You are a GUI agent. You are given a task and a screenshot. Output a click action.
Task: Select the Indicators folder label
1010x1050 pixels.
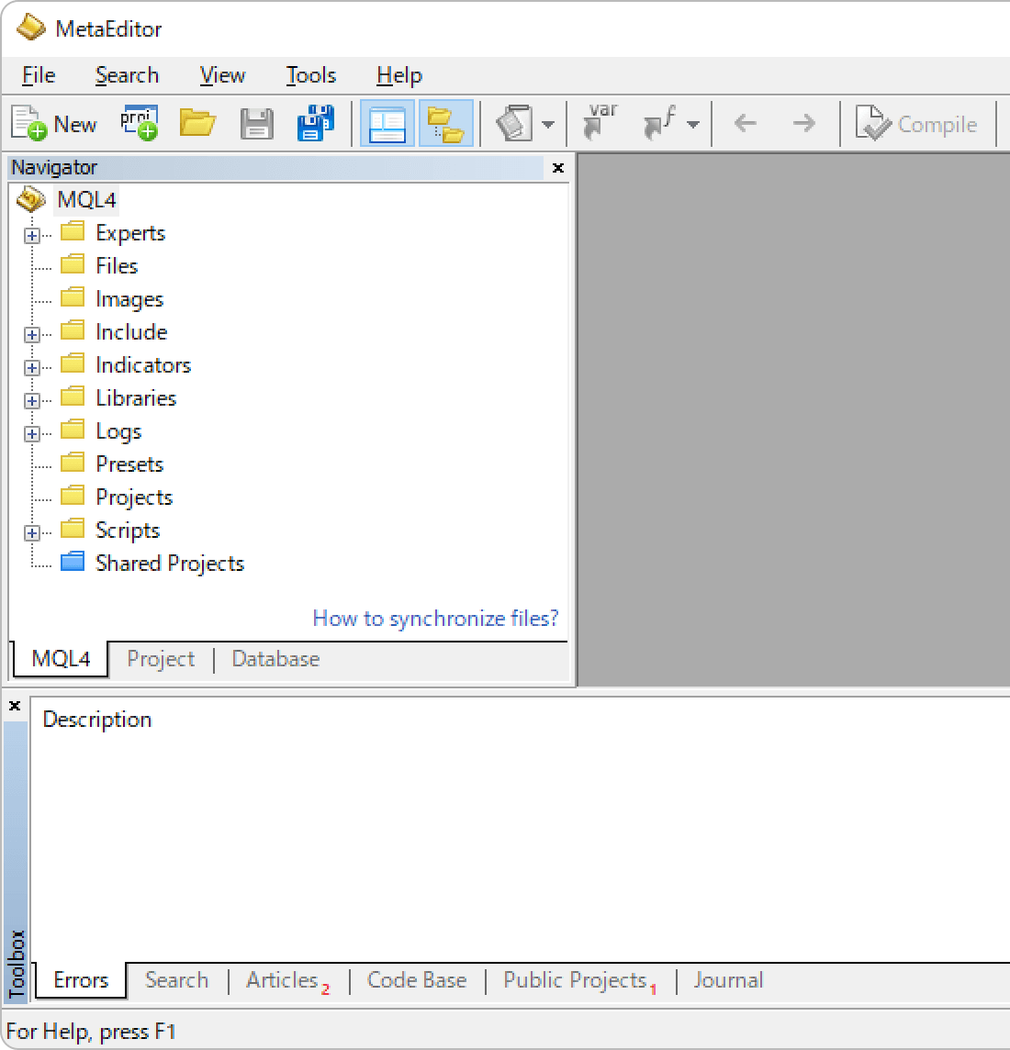click(143, 365)
